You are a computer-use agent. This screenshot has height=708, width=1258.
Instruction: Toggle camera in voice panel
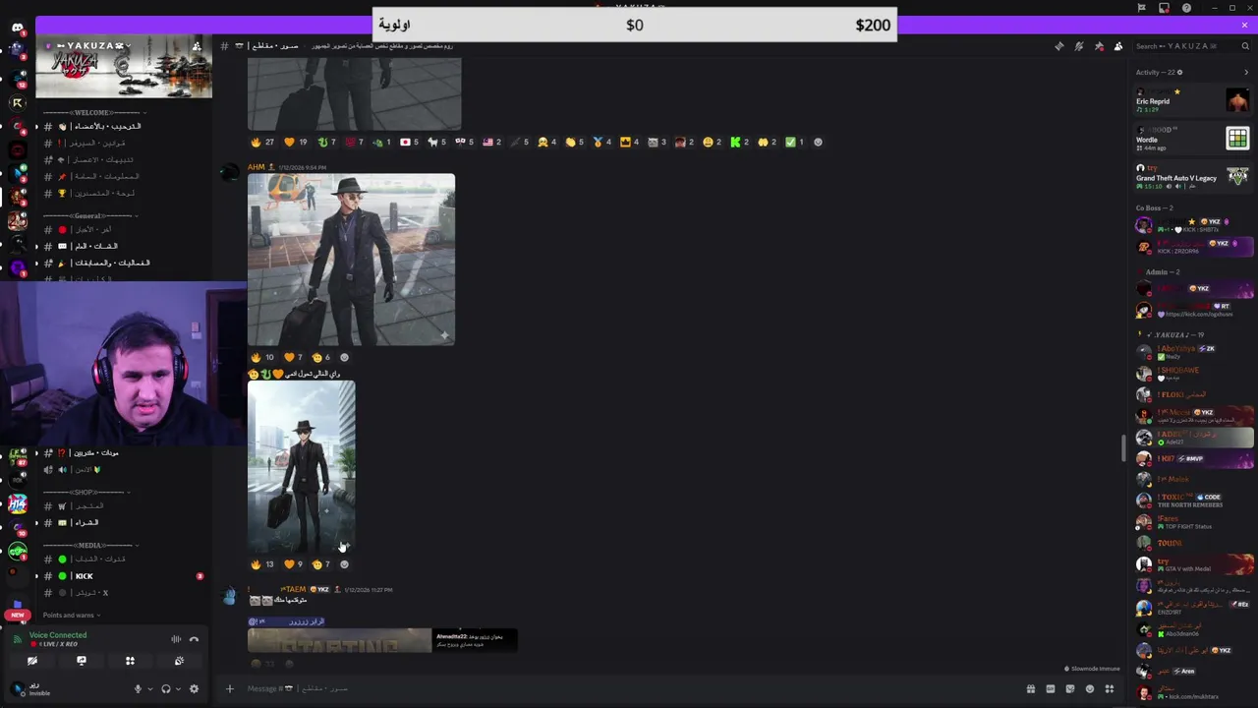pyautogui.click(x=32, y=661)
